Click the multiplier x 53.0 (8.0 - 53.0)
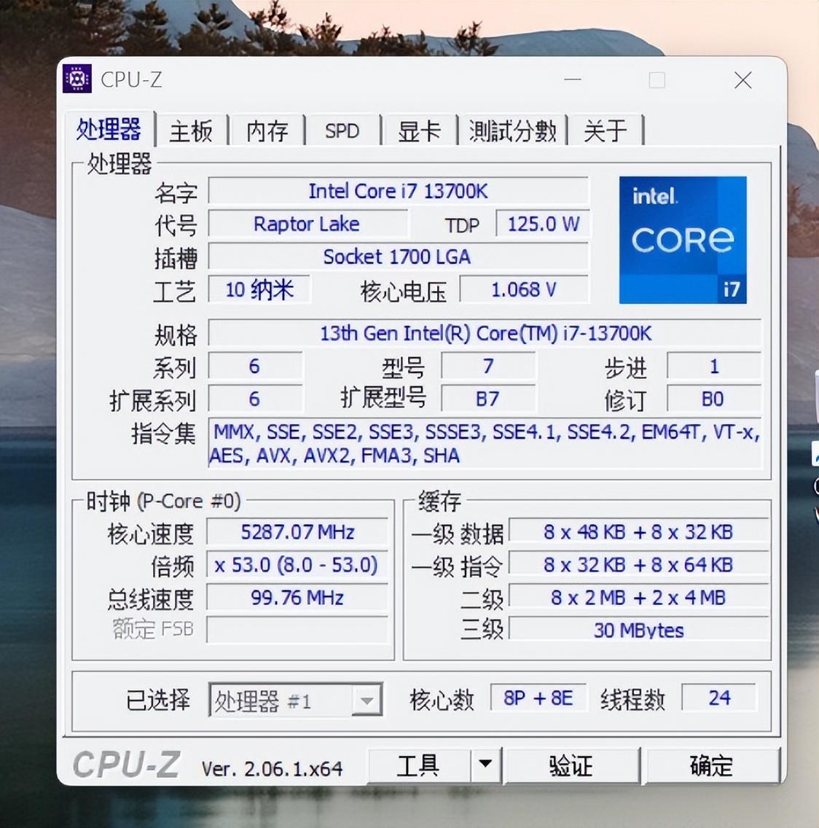The image size is (819, 828). (297, 564)
